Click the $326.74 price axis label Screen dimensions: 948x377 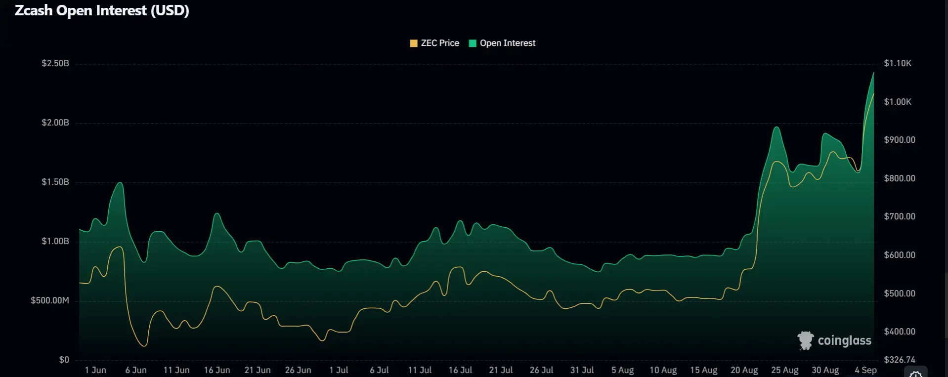click(x=900, y=360)
